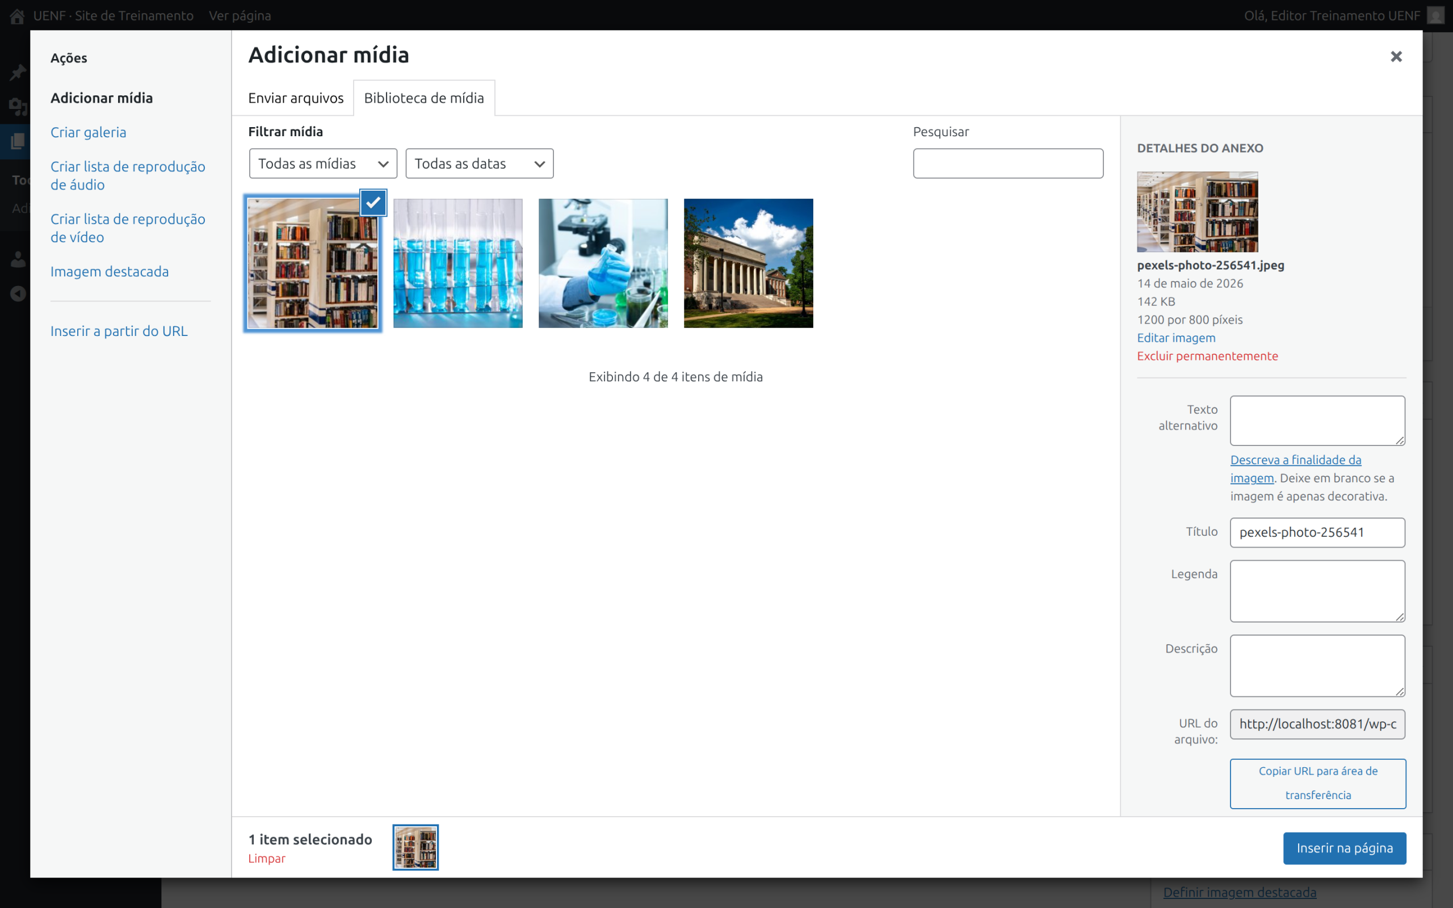Screen dimensions: 1453x908
Task: Click the attachment preview image in details
Action: pyautogui.click(x=1197, y=211)
